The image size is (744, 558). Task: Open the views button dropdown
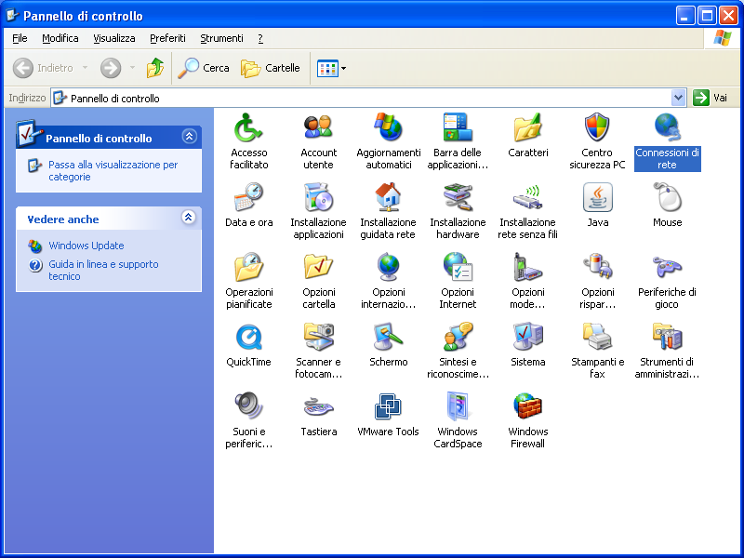tap(343, 68)
